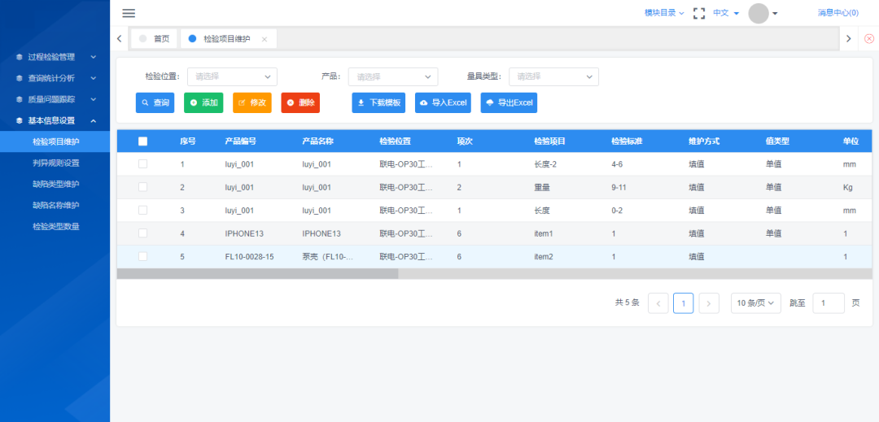Click the item1 cell in row 4
Image resolution: width=879 pixels, height=422 pixels.
[544, 233]
